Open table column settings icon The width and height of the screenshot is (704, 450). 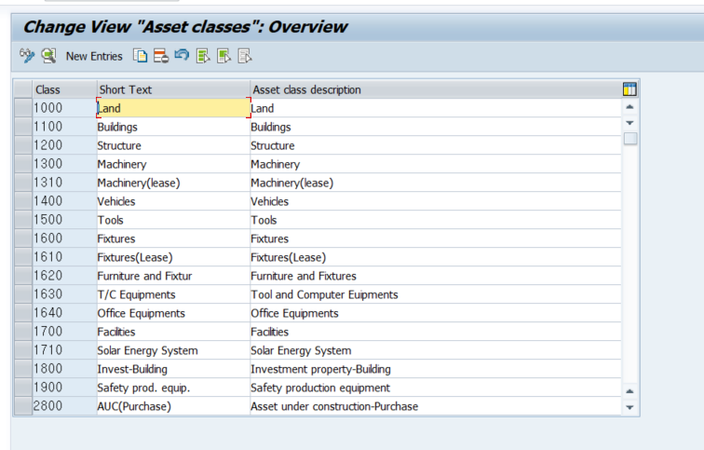tap(630, 89)
